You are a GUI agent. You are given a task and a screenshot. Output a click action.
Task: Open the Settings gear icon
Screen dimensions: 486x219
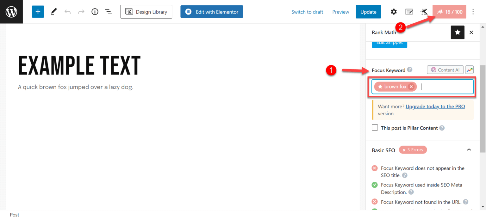(394, 12)
